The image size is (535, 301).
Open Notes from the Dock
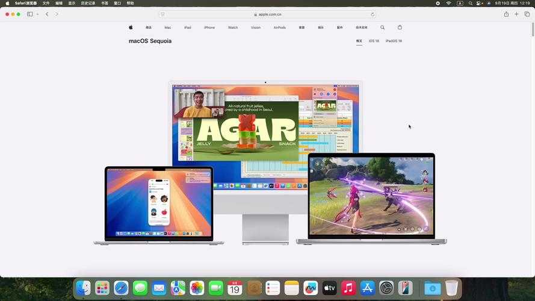[x=292, y=288]
